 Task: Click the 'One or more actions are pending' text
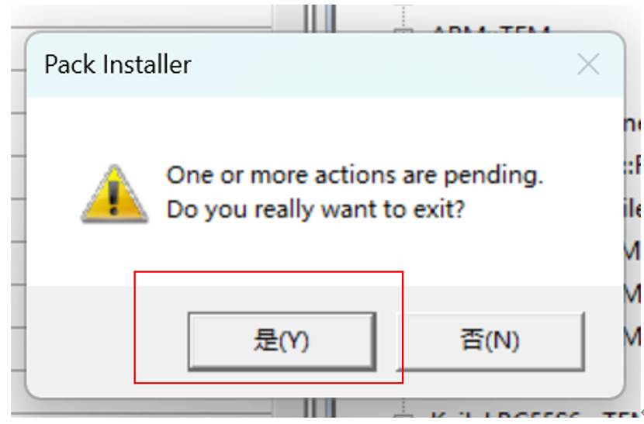tap(355, 176)
